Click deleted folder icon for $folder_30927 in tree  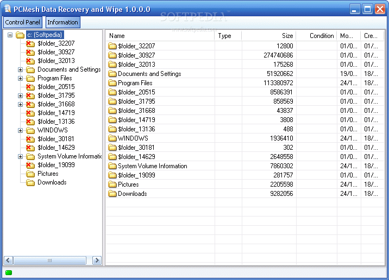point(30,52)
